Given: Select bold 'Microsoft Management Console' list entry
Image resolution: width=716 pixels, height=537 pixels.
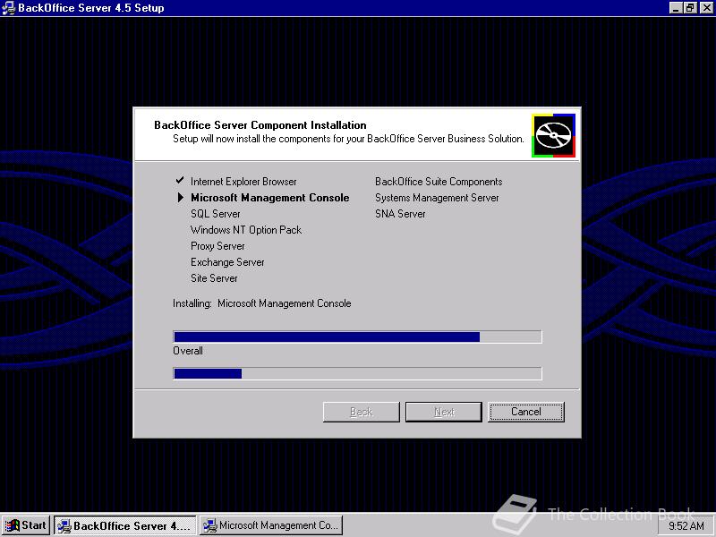Looking at the screenshot, I should point(270,198).
